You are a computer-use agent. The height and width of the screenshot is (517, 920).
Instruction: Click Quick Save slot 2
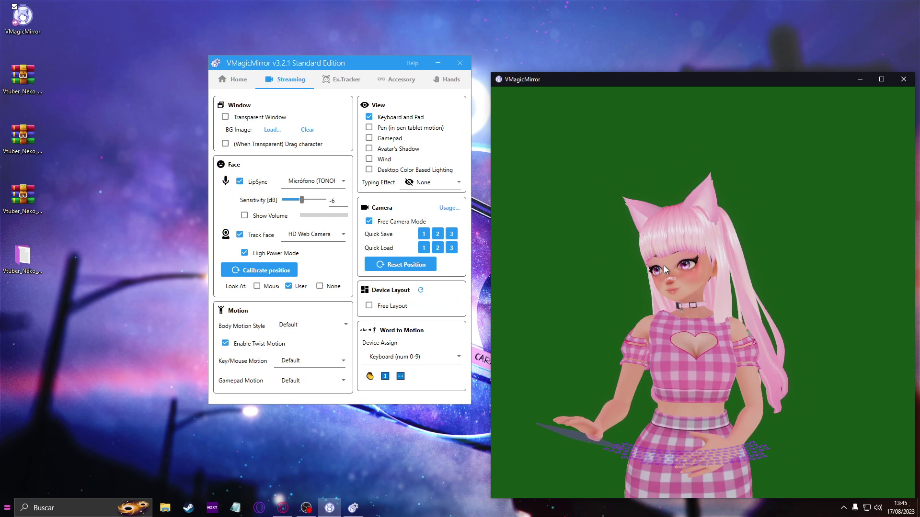click(x=437, y=234)
